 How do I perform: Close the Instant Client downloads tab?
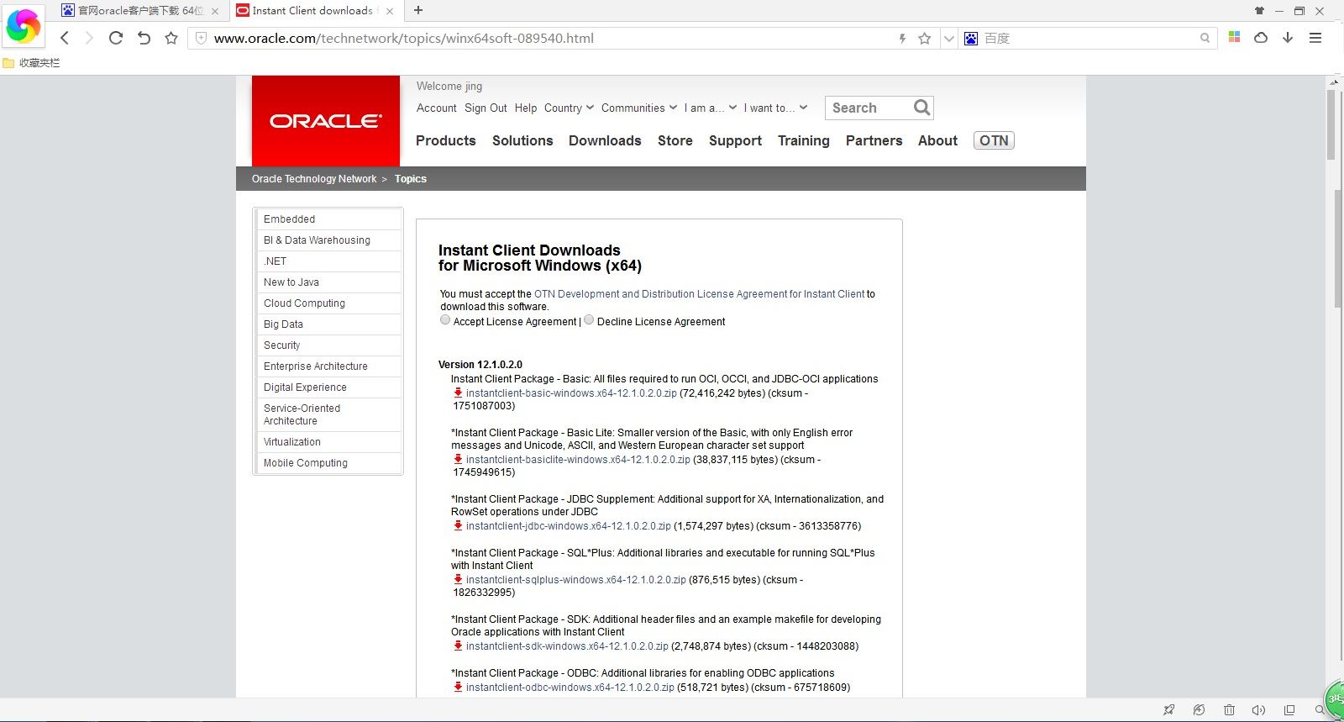pos(389,11)
